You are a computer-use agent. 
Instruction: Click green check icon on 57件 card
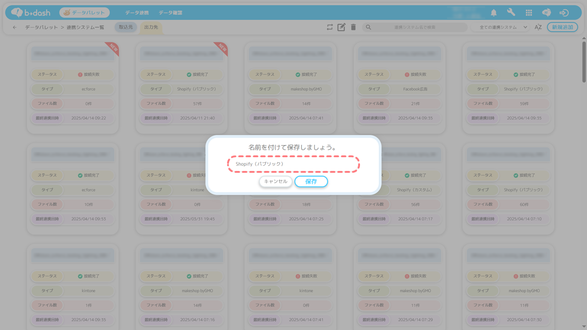[x=189, y=74]
